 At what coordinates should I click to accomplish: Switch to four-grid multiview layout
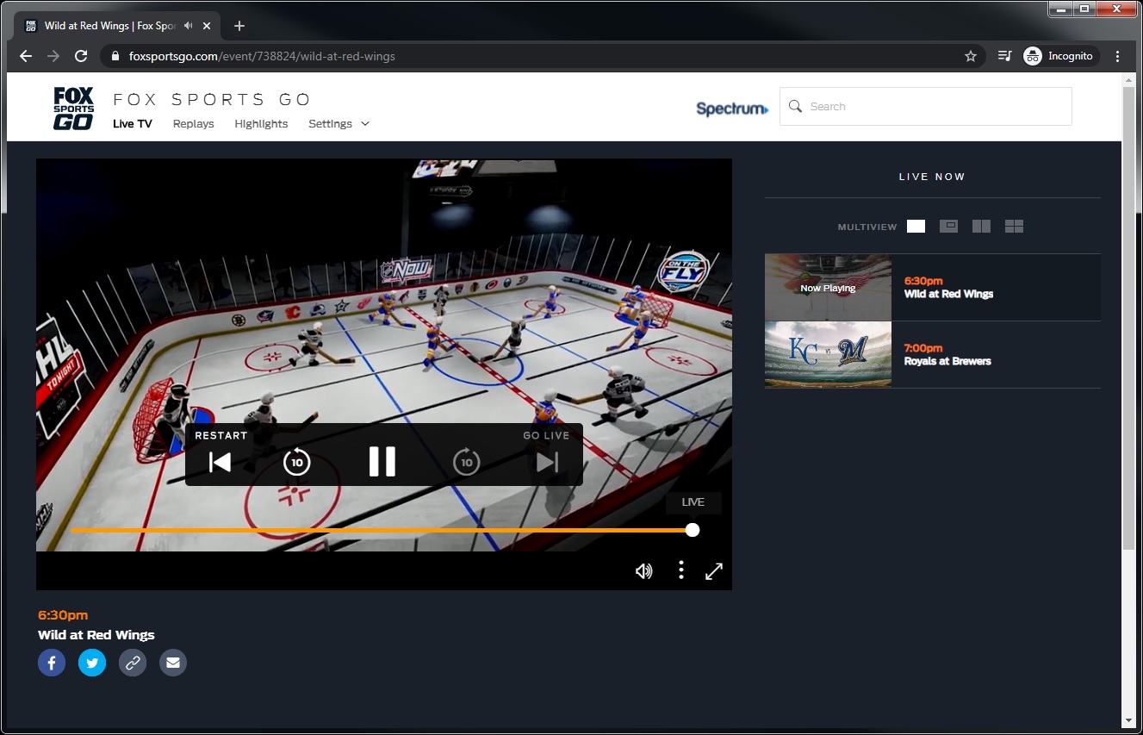(x=1014, y=227)
